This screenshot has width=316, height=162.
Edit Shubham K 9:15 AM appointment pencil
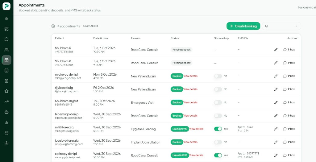coord(276,63)
